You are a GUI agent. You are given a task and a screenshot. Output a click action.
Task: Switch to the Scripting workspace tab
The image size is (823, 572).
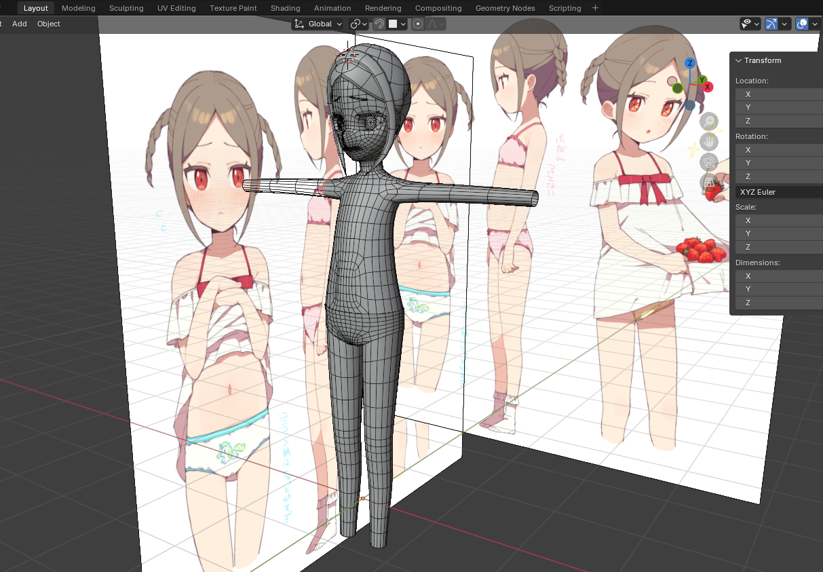pos(565,8)
